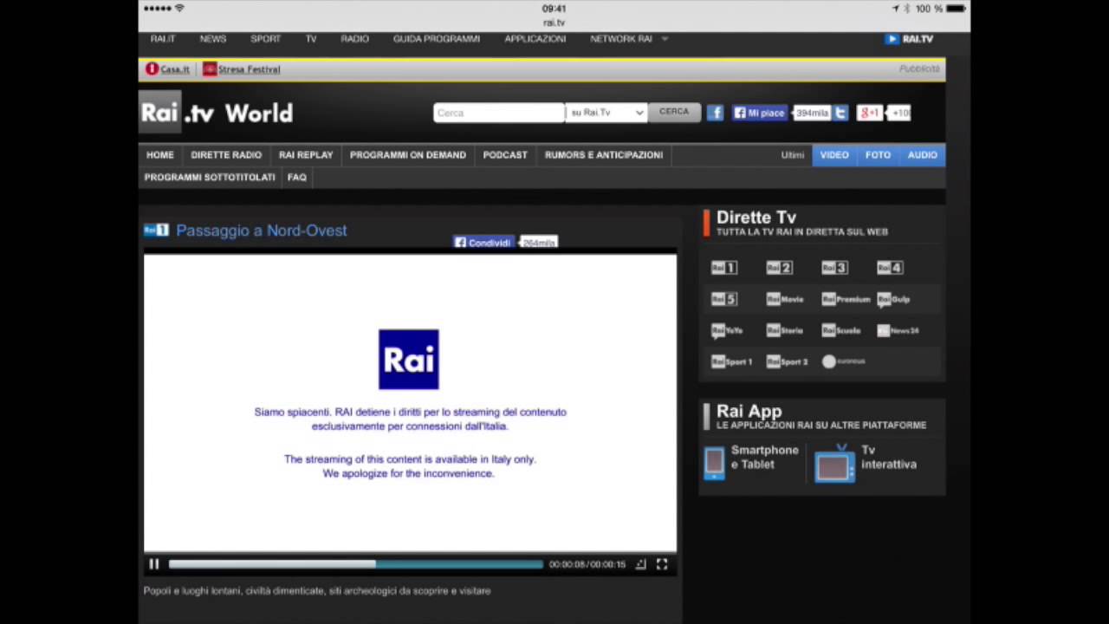Click the Facebook Mi piace button
1109x624 pixels.
coord(759,113)
